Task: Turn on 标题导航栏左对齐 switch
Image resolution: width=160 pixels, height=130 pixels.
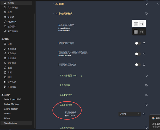Action: [x=138, y=64]
